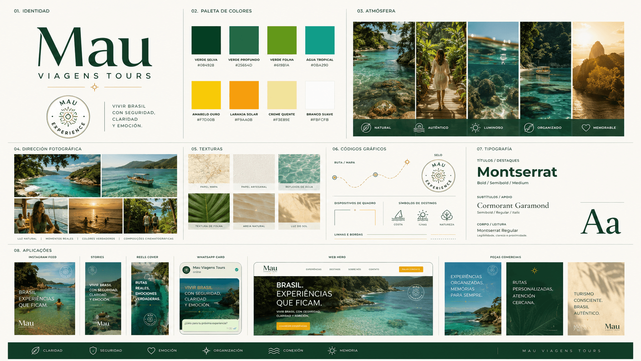This screenshot has width=641, height=361.
Task: Click the heart icon beside Memorable
Action: (x=586, y=128)
